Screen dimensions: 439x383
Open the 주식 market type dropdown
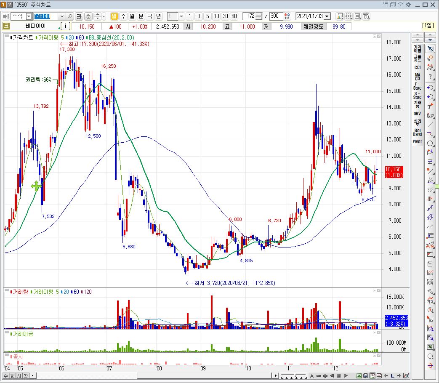click(28, 16)
